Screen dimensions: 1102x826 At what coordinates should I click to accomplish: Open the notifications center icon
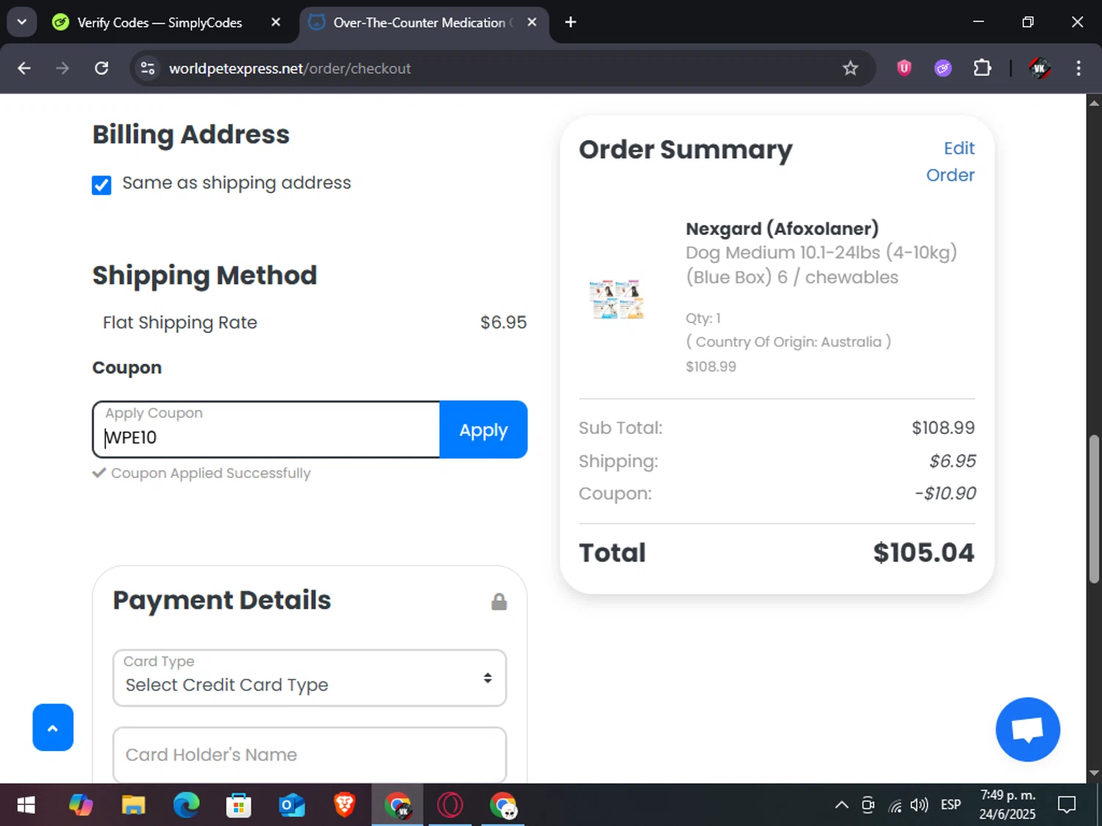(x=1067, y=805)
